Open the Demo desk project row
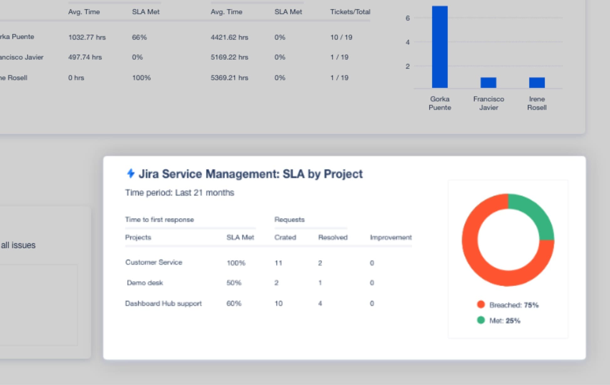 (145, 283)
